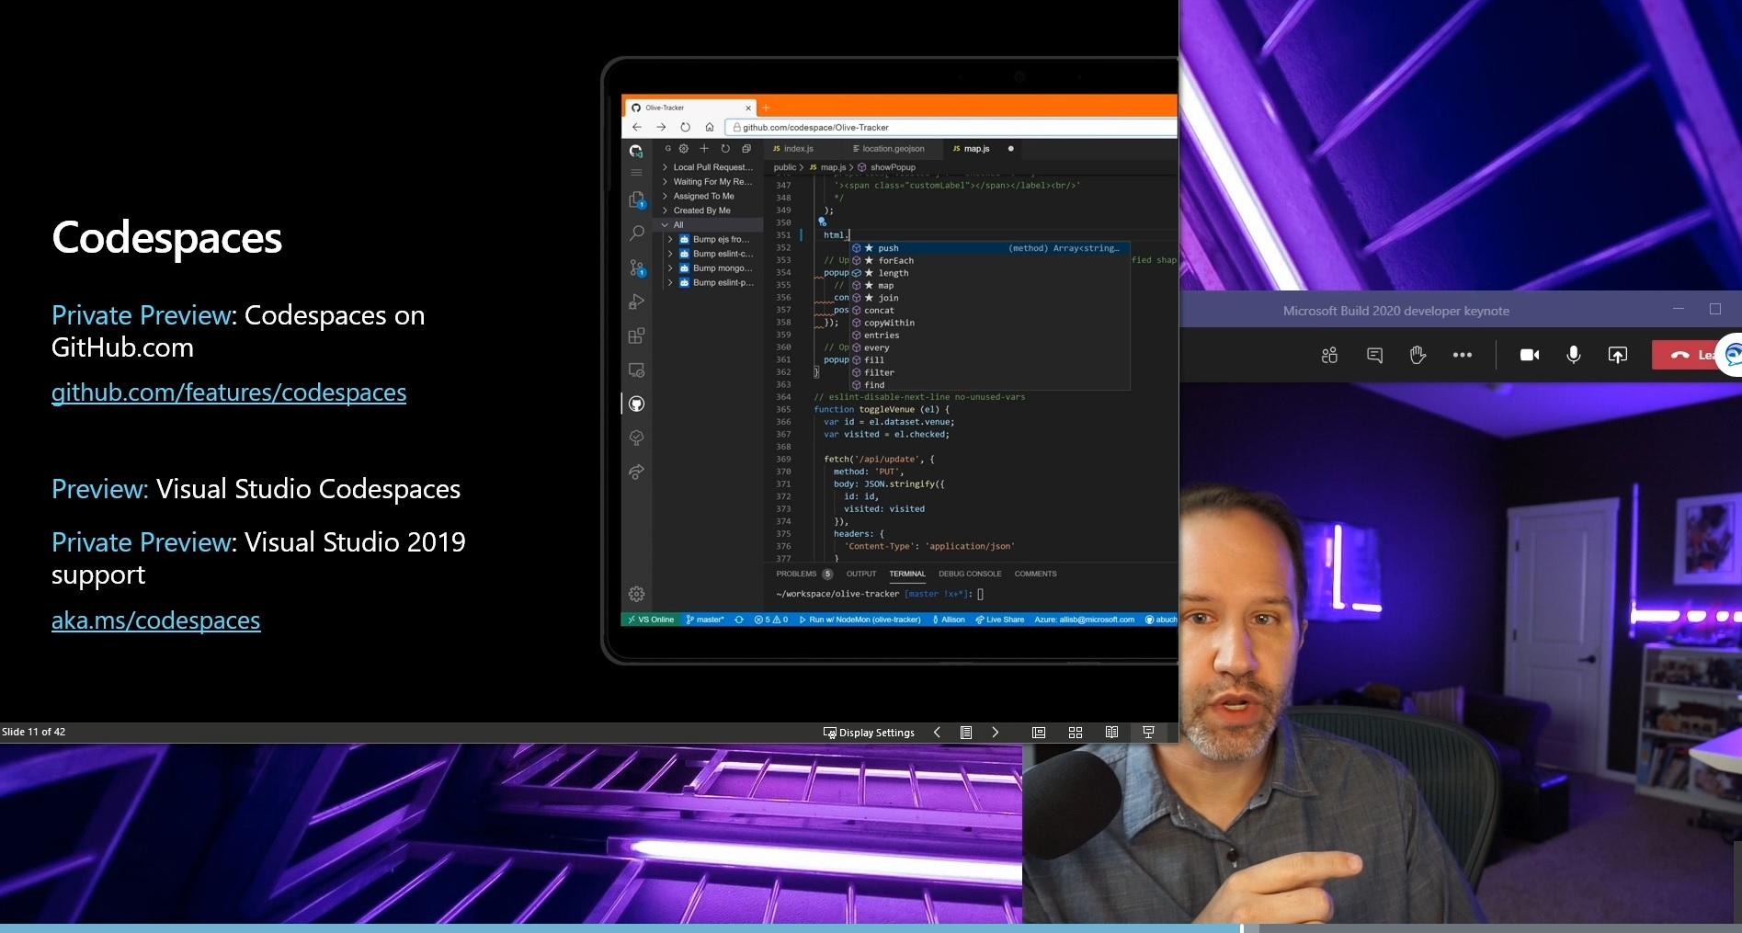Click Run w/ NodeMon in the status bar

click(x=860, y=620)
